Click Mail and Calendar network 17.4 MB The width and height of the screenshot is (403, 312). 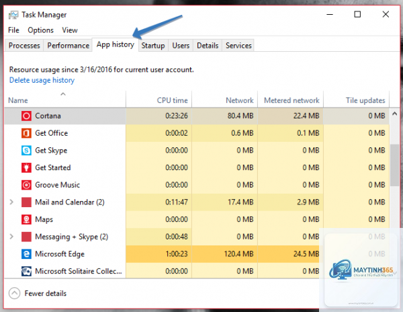click(x=240, y=202)
